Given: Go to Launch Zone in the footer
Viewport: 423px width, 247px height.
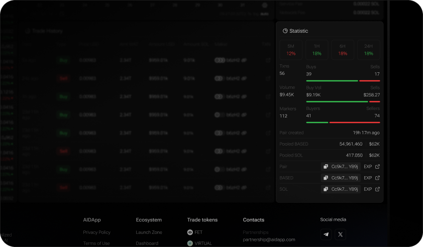Looking at the screenshot, I should pyautogui.click(x=149, y=232).
